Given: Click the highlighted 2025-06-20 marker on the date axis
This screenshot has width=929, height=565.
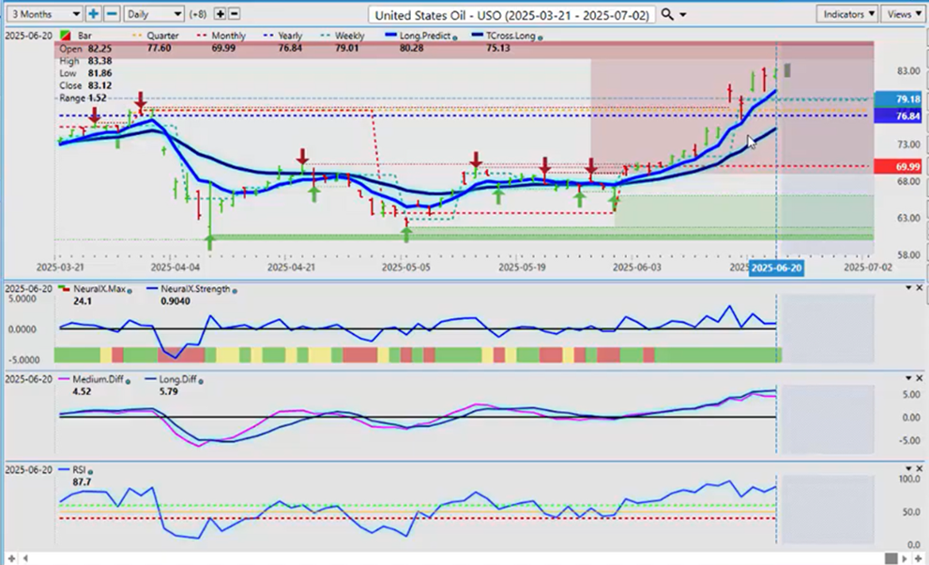Looking at the screenshot, I should (x=776, y=267).
